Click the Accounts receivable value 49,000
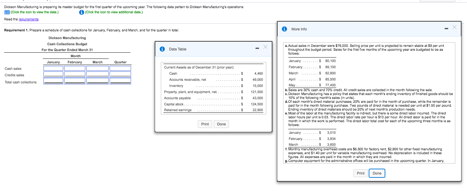This screenshot has width=467, height=191. (258, 80)
